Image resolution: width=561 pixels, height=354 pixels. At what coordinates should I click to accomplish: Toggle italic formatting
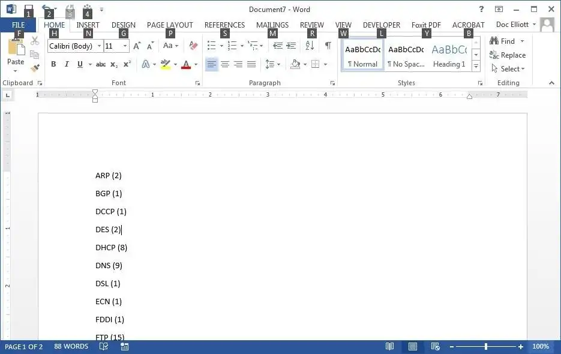click(67, 64)
